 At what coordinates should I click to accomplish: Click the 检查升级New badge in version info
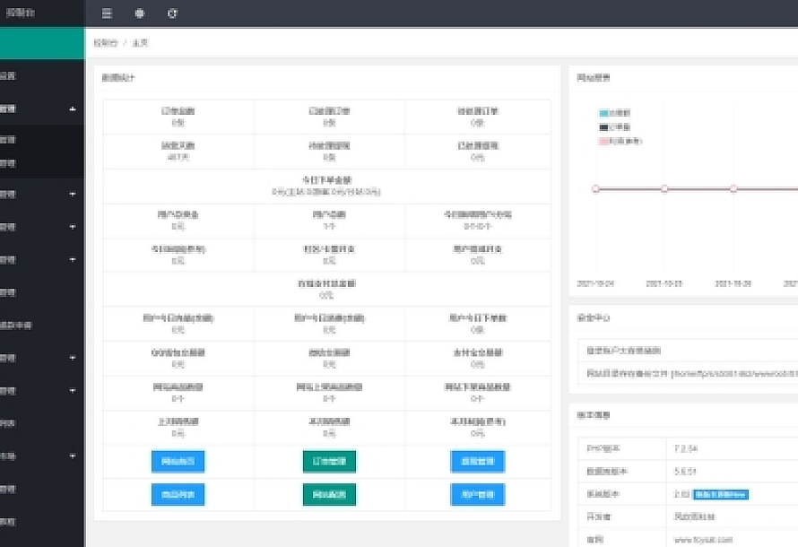pyautogui.click(x=720, y=493)
